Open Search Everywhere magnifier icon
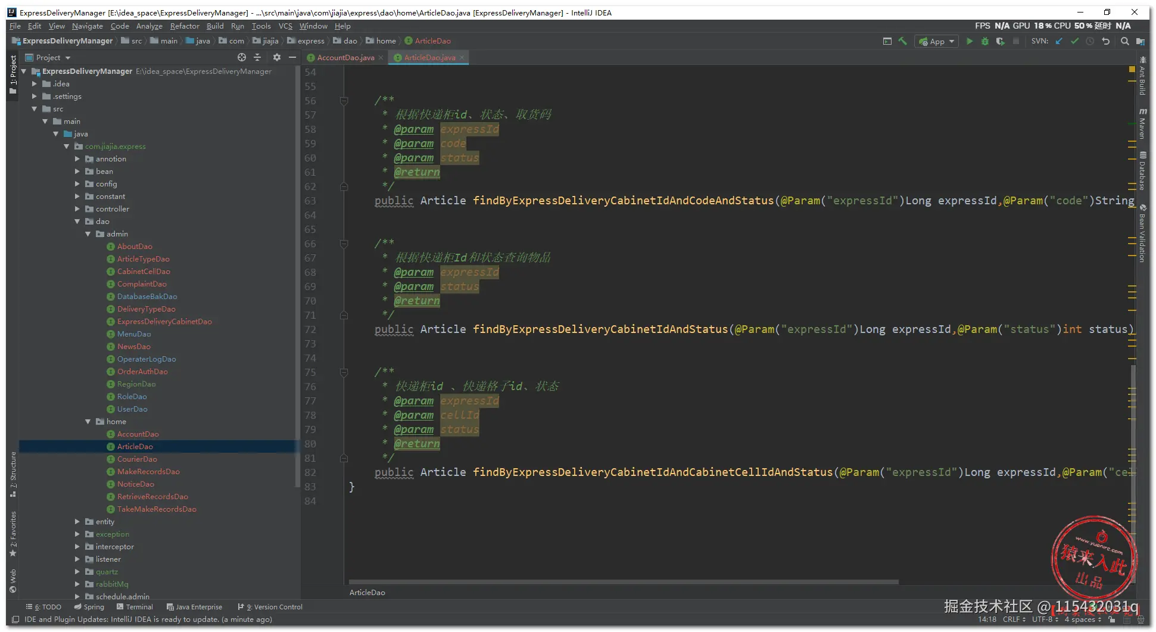The image size is (1156, 632). pos(1124,41)
